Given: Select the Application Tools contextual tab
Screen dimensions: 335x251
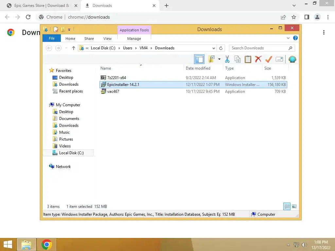Looking at the screenshot, I should (x=134, y=30).
